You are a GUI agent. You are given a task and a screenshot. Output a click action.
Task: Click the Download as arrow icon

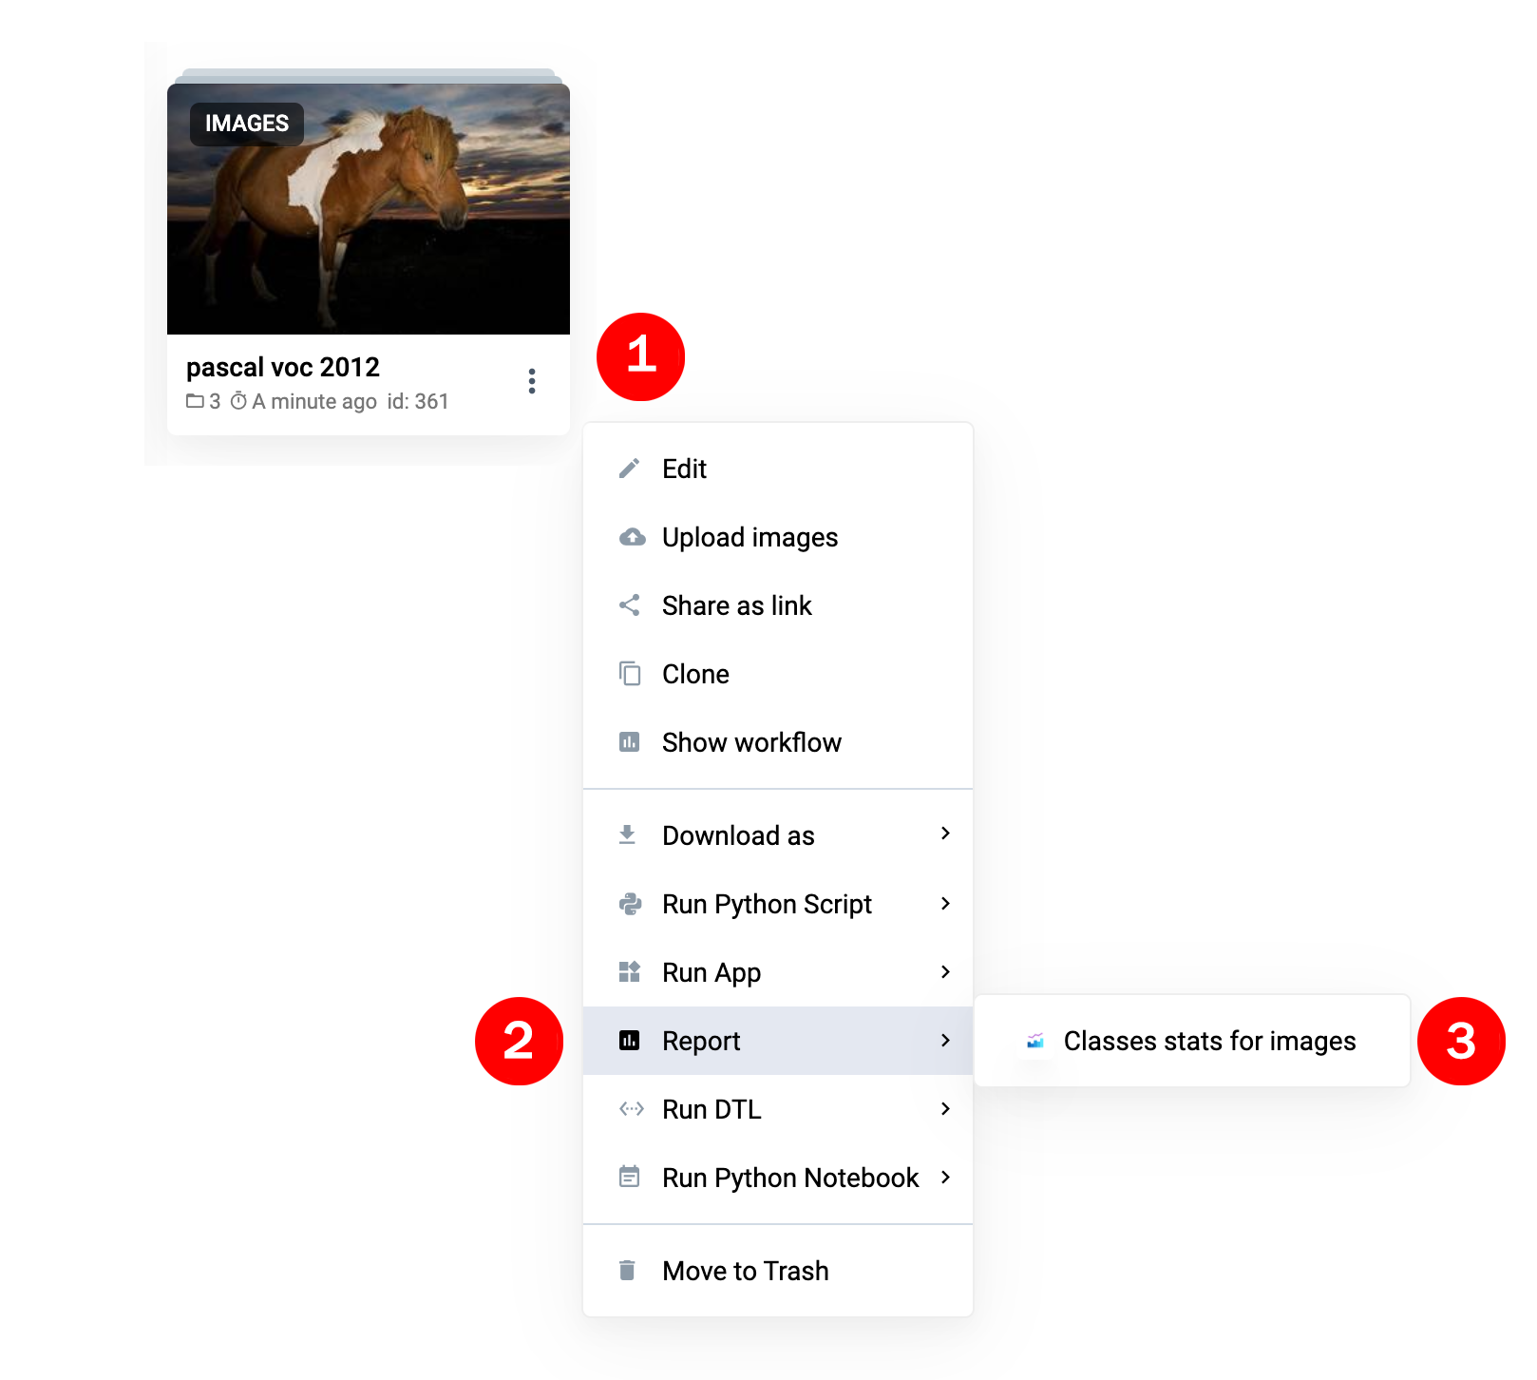pyautogui.click(x=627, y=834)
